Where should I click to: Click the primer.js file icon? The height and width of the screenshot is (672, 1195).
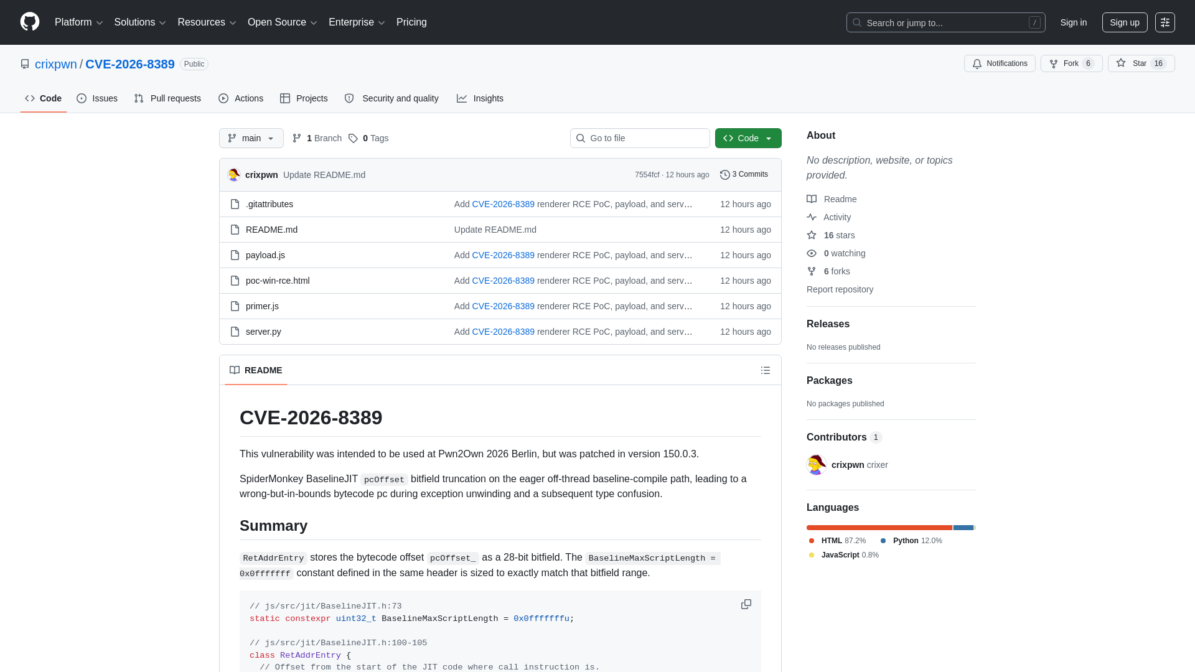(235, 306)
